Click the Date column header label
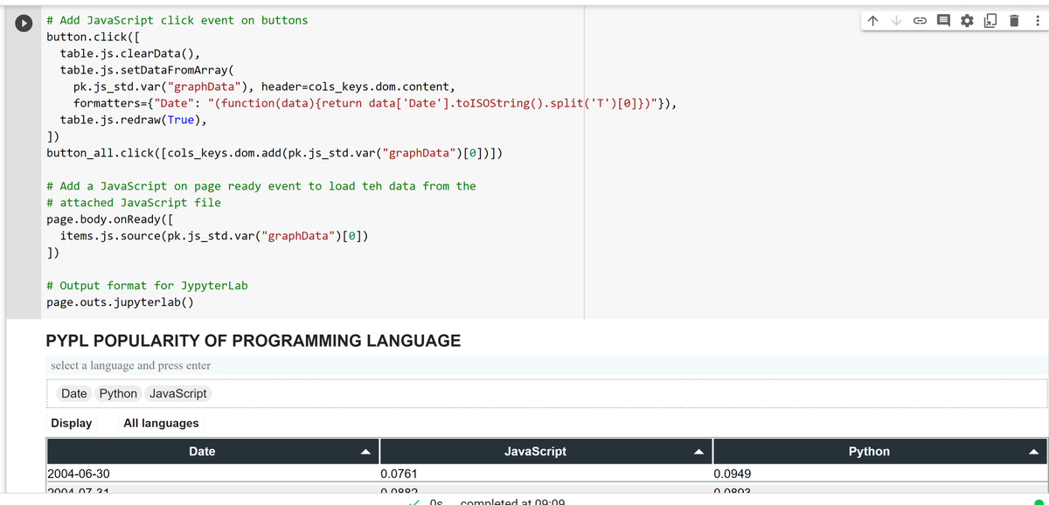The image size is (1049, 505). coord(202,452)
